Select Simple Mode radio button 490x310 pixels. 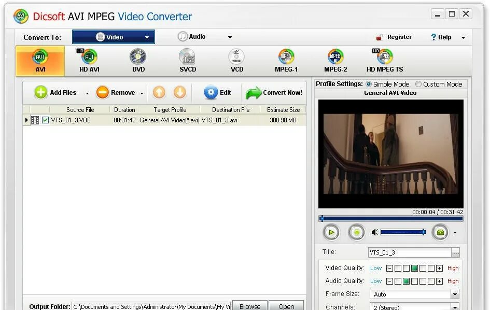point(369,84)
